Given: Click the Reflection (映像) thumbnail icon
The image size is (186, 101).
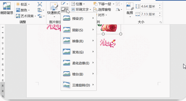Looking at the screenshot, I should coord(66,41).
